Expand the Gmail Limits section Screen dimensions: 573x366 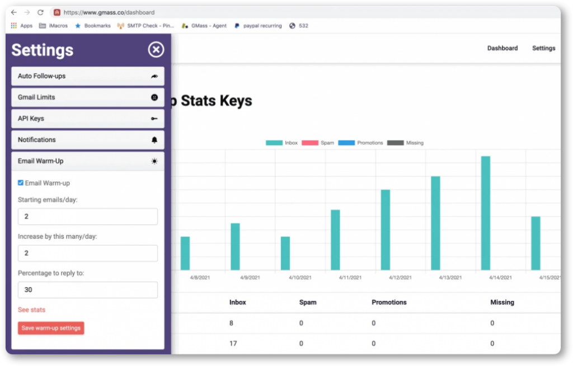click(88, 97)
